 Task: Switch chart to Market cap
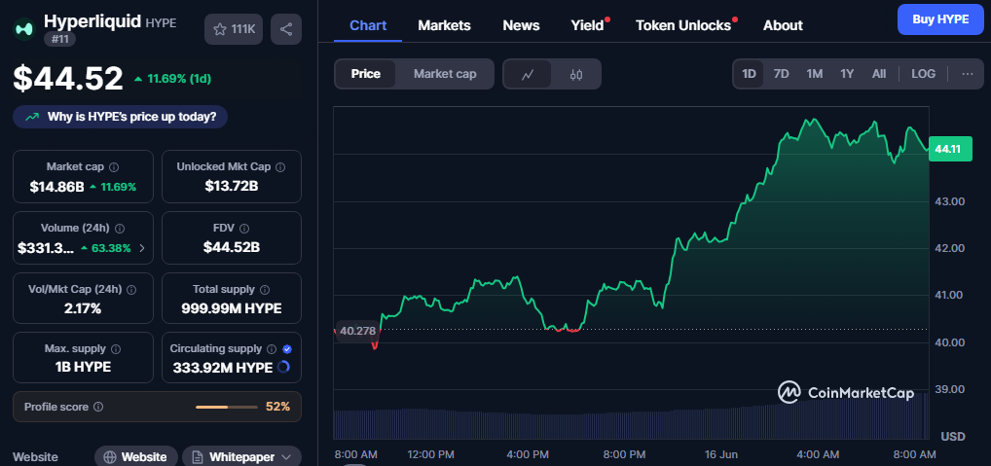(x=445, y=74)
